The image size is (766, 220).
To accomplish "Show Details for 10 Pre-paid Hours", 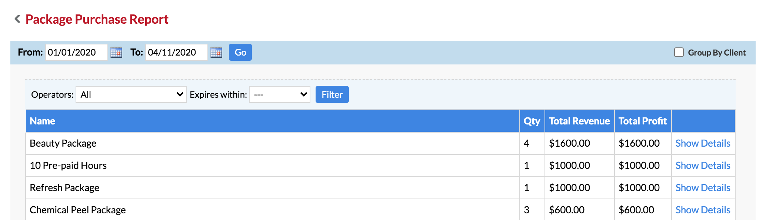I will 703,166.
